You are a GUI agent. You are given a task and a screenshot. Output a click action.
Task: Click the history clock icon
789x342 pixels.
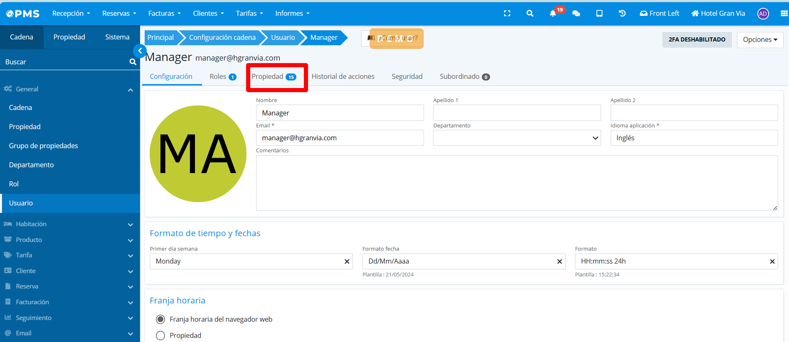point(622,13)
